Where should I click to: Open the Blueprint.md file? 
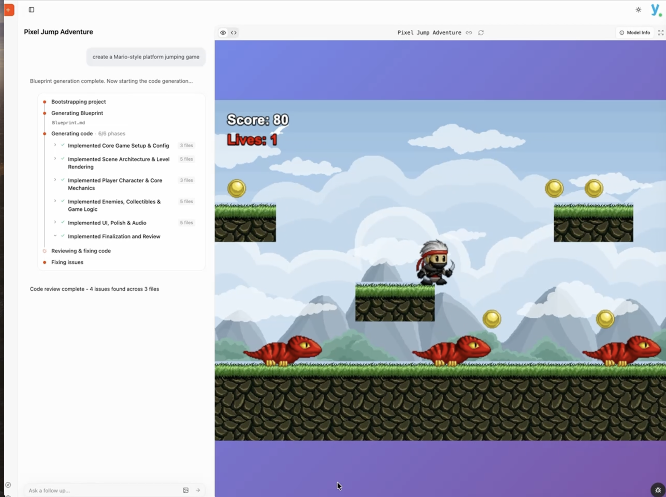69,123
